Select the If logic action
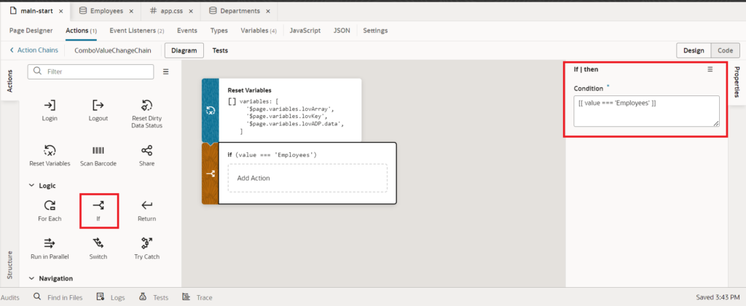746x306 pixels. (x=99, y=211)
